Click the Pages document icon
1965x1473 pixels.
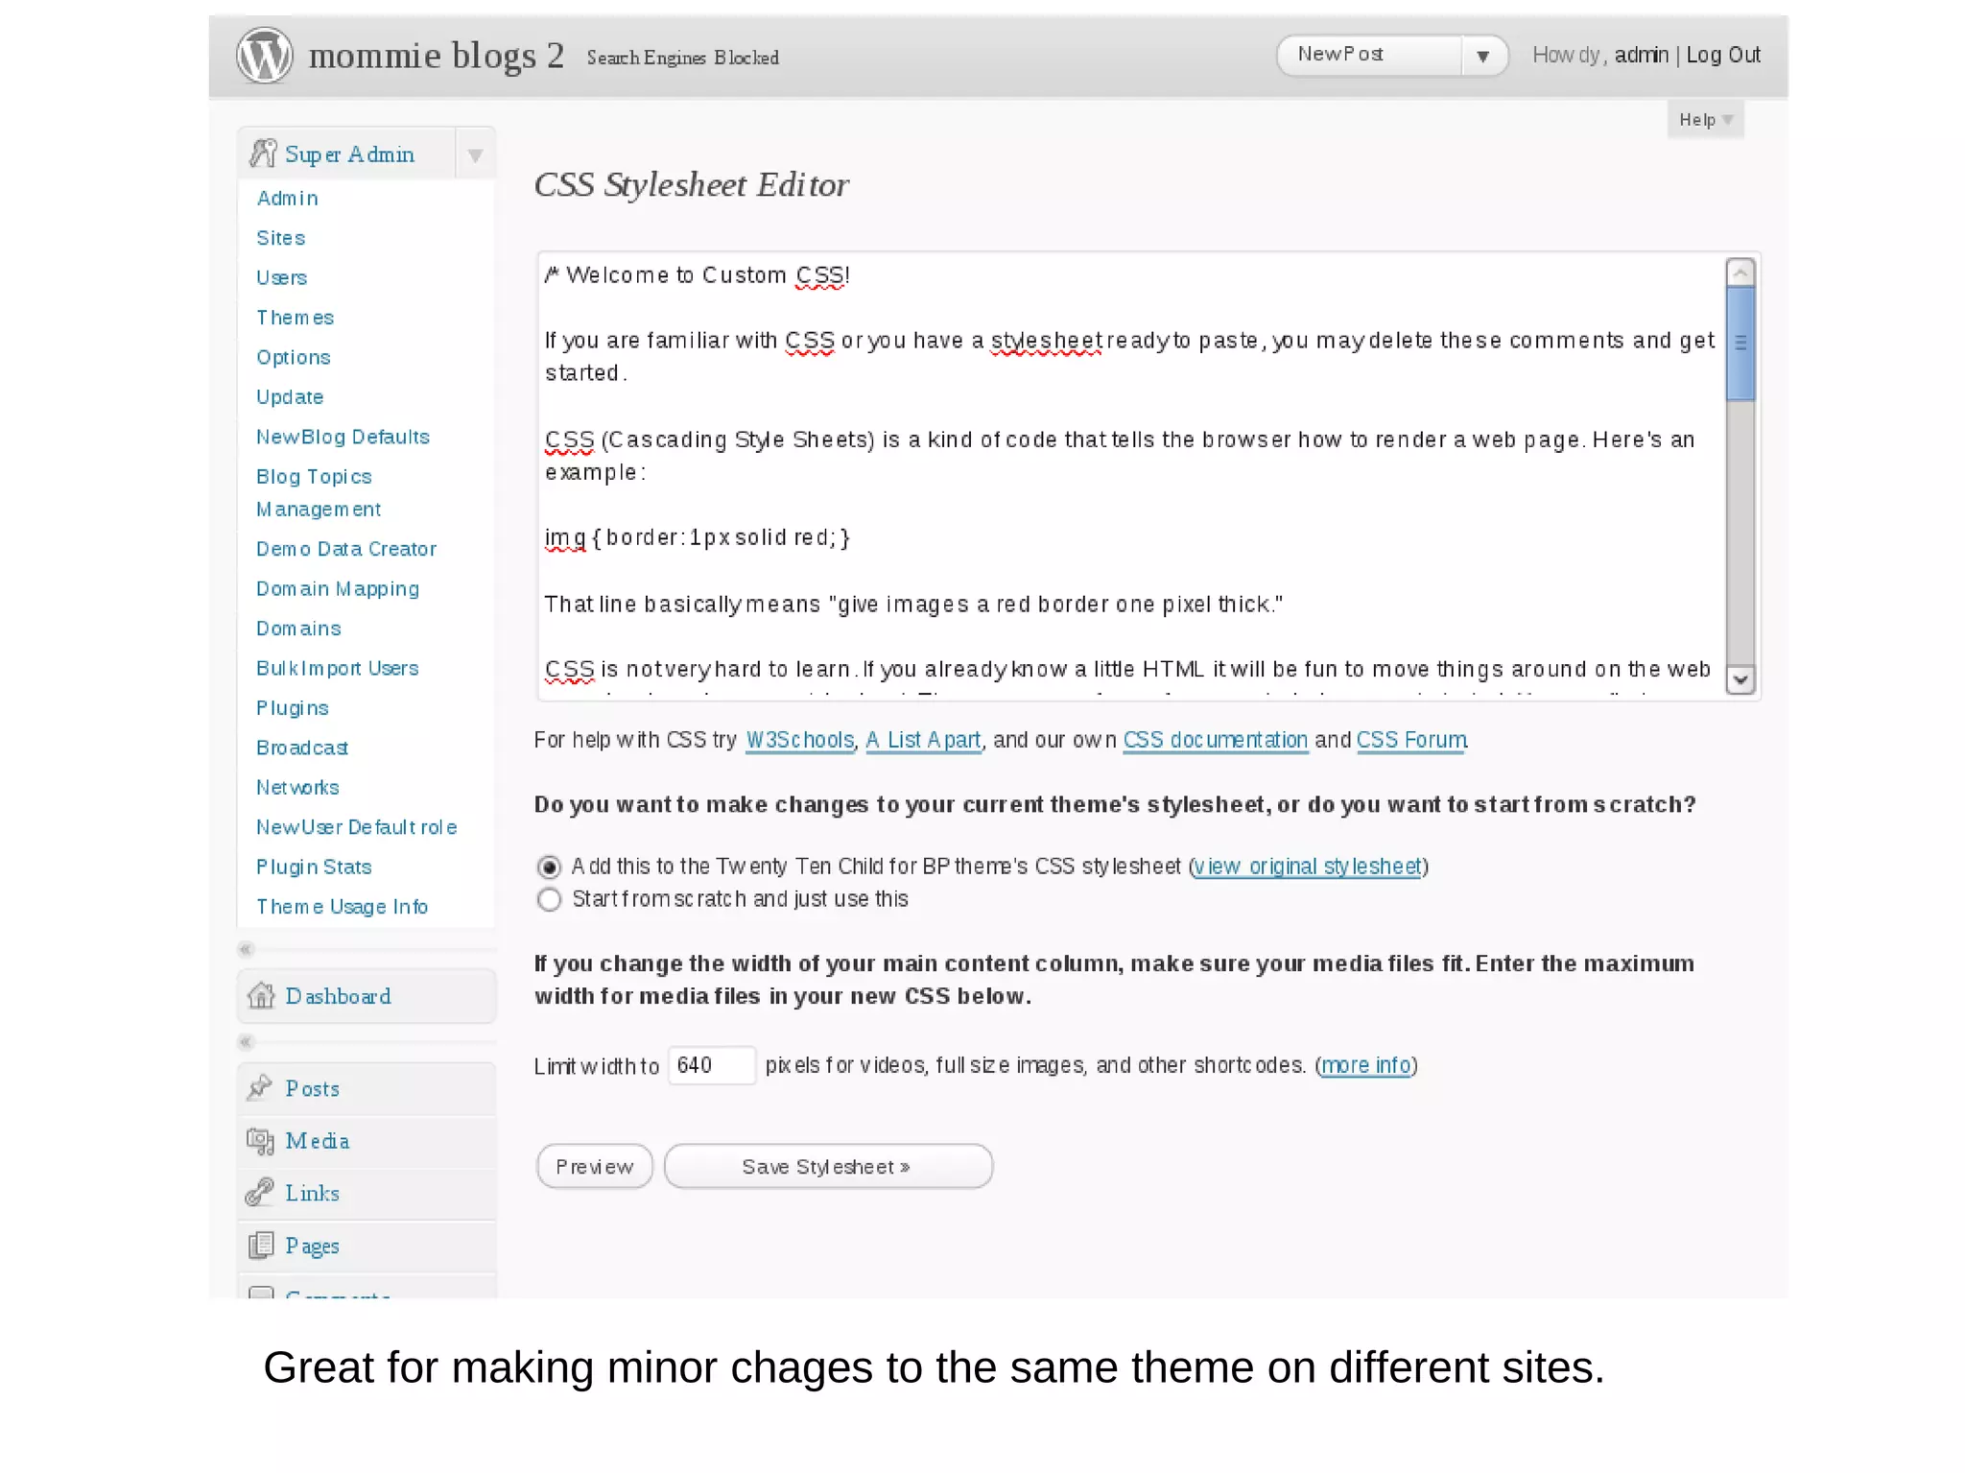coord(261,1245)
